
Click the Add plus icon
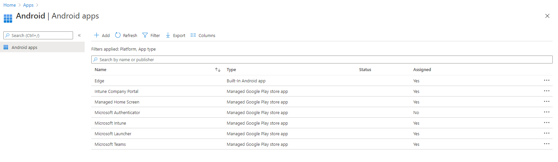(97, 35)
